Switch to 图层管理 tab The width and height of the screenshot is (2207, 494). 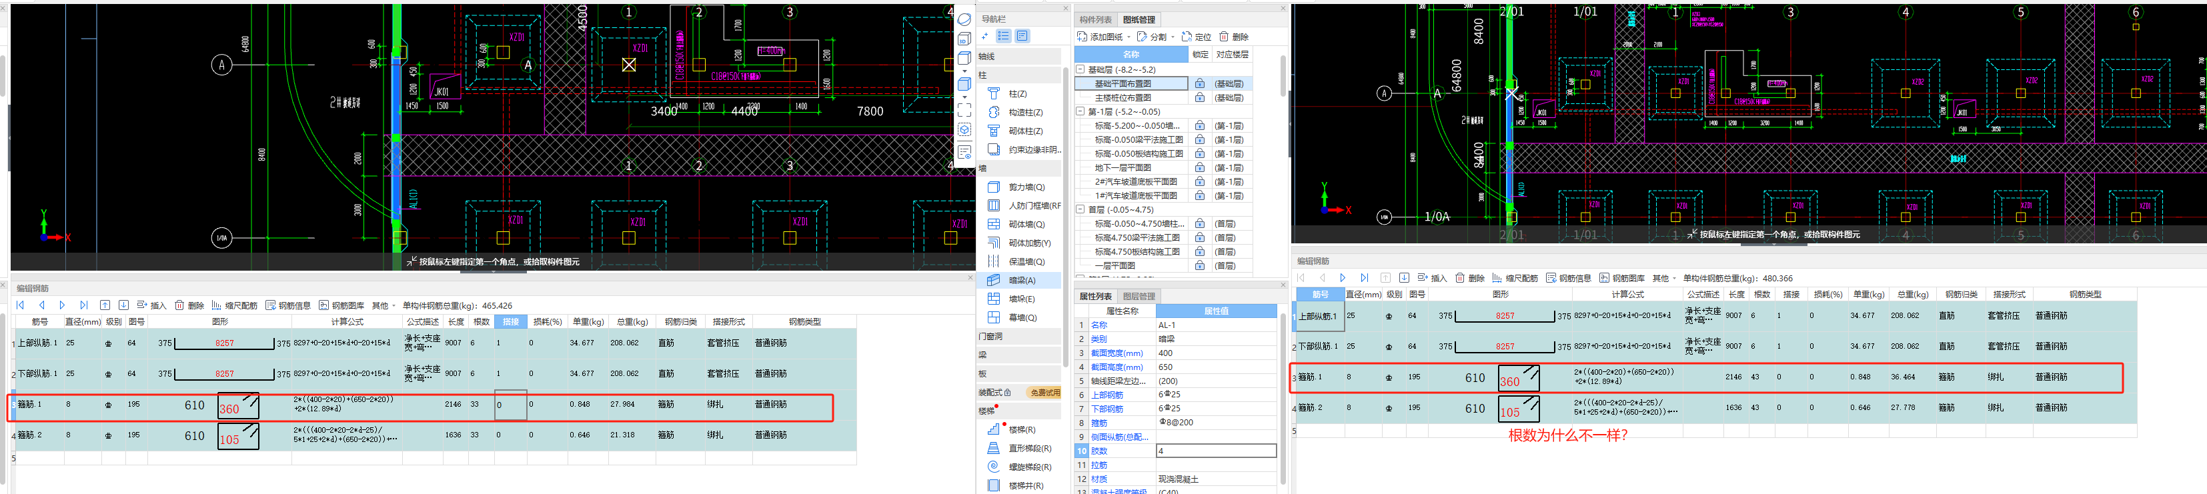pyautogui.click(x=1139, y=296)
